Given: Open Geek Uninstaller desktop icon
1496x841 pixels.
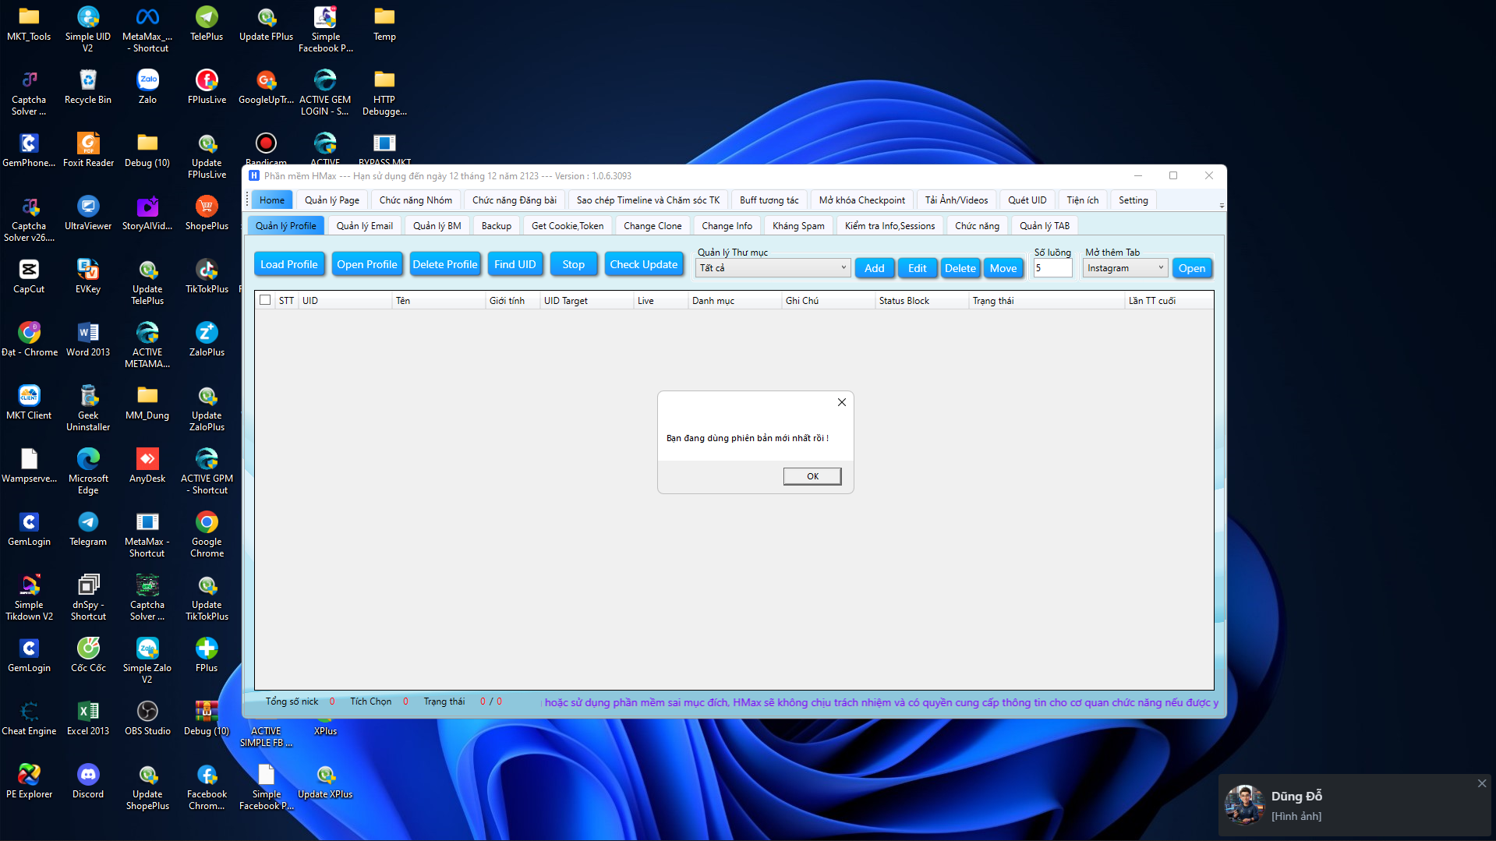Looking at the screenshot, I should tap(88, 408).
